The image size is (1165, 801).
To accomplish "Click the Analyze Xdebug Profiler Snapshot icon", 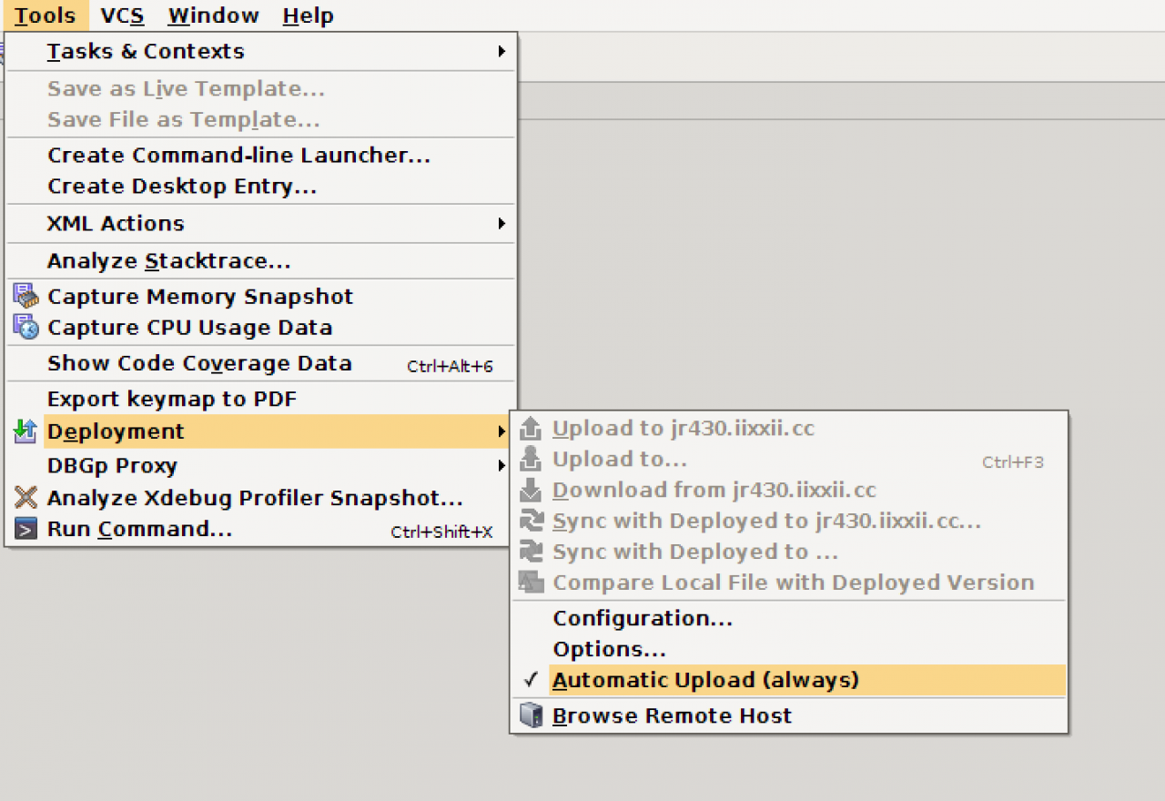I will 26,498.
